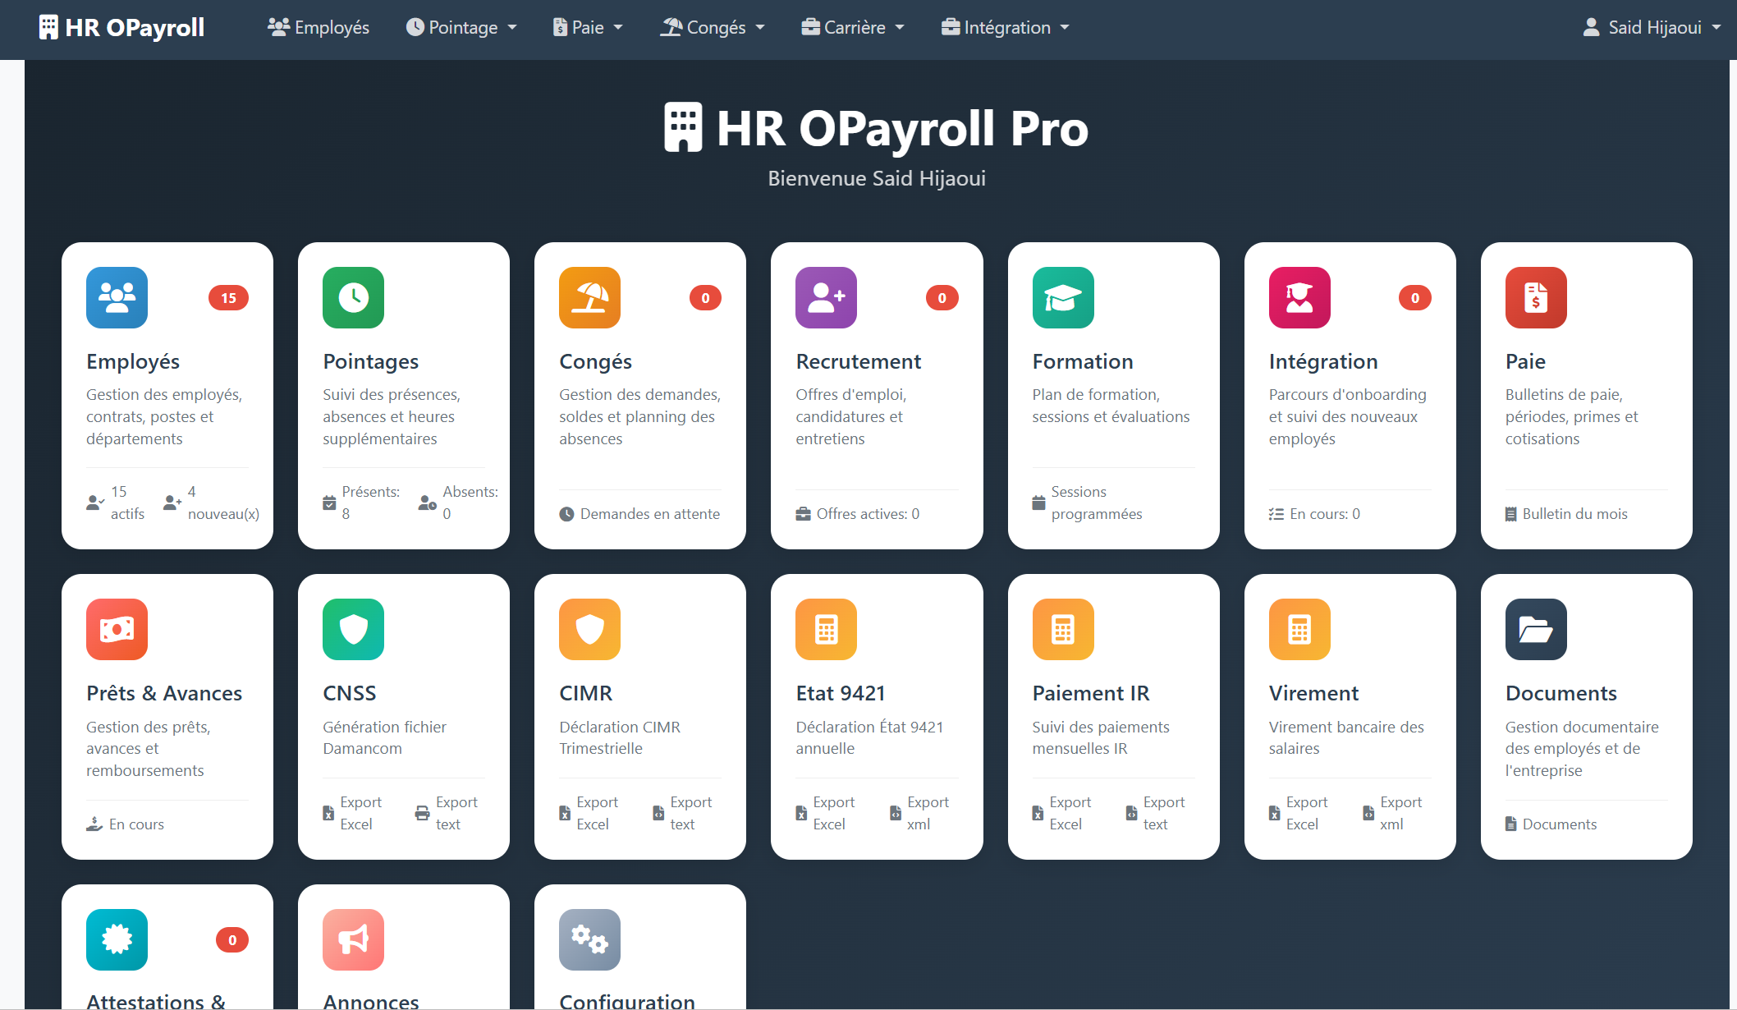1737x1010 pixels.
Task: Click 'Présents: 8' on Pointages card
Action: [361, 503]
